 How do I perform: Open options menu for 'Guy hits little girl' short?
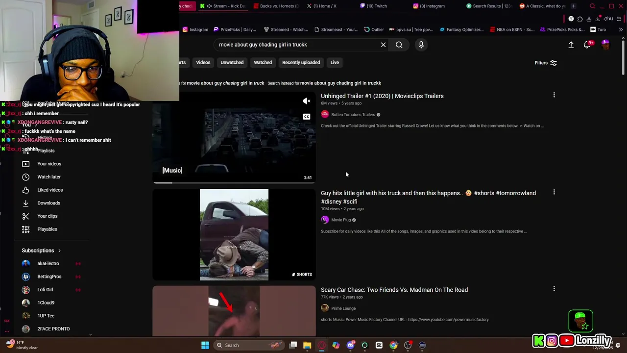(x=554, y=192)
